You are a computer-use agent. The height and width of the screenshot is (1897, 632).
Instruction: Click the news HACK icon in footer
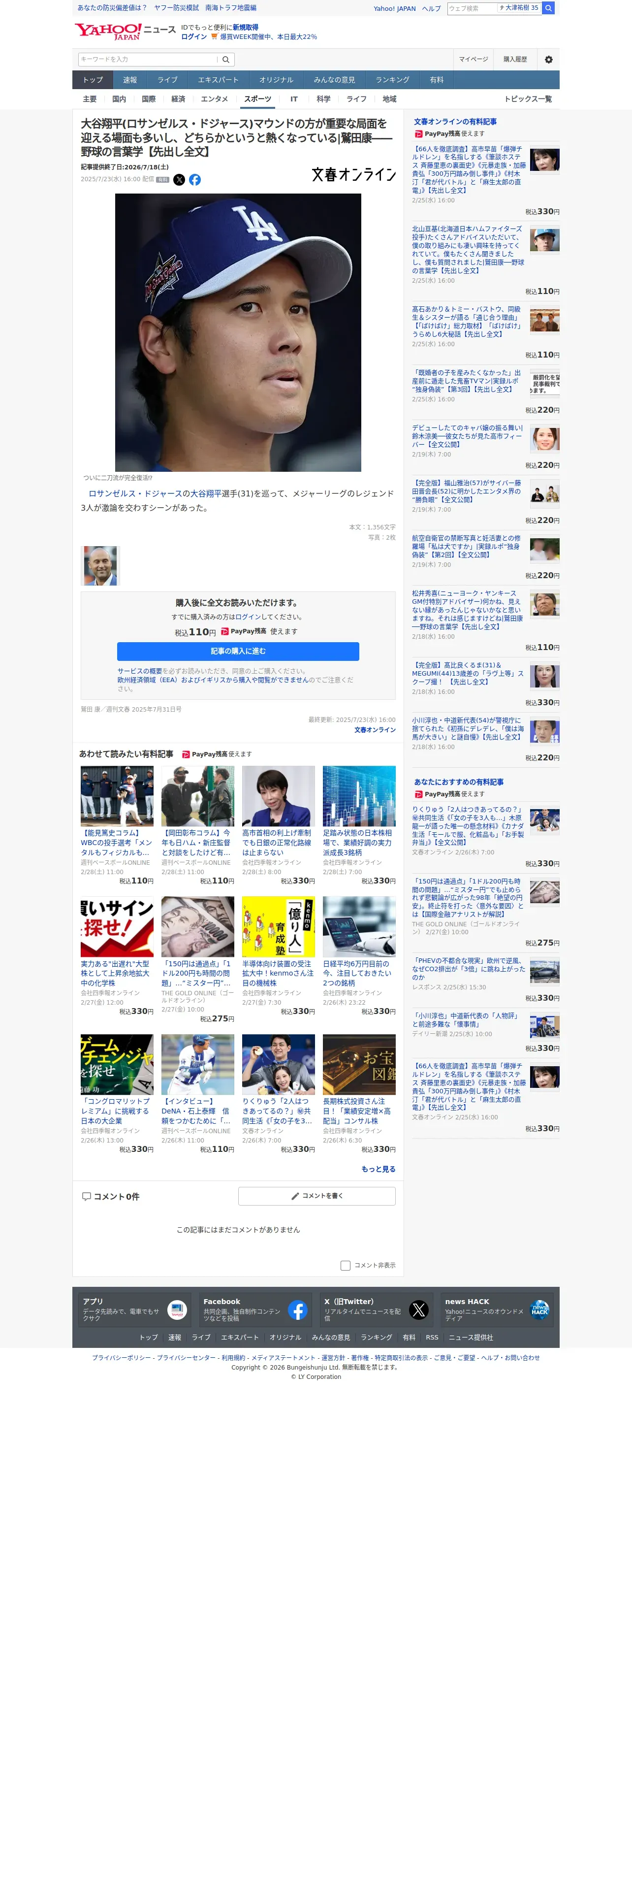[x=539, y=1310]
